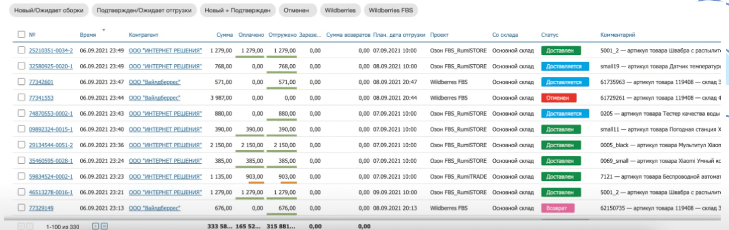Sort by the № column header
This screenshot has height=230, width=729.
click(32, 35)
